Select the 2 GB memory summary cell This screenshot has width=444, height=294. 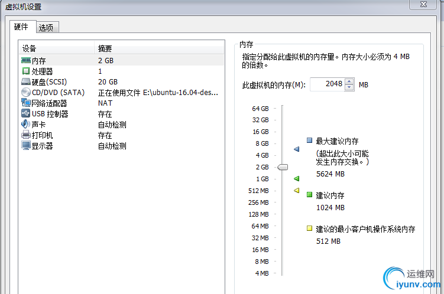point(106,60)
